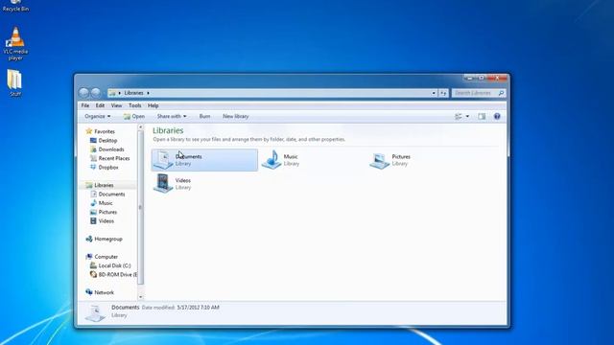
Task: Click the refresh button by address bar
Action: coord(443,93)
